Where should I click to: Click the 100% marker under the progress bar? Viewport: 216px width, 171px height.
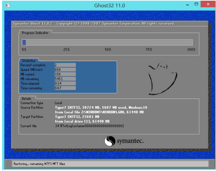tap(191, 50)
